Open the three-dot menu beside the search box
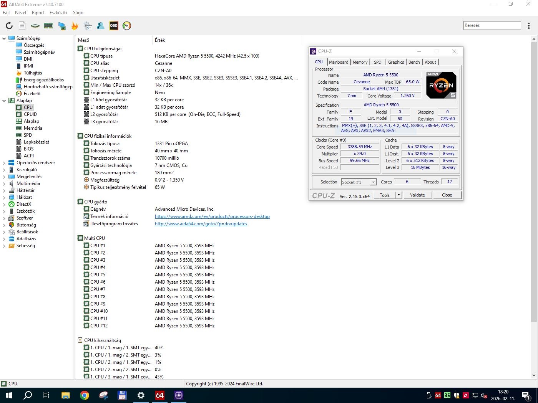The image size is (538, 403). pyautogui.click(x=529, y=26)
